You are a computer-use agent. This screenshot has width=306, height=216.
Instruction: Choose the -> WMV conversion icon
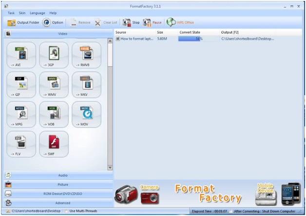coord(54,85)
